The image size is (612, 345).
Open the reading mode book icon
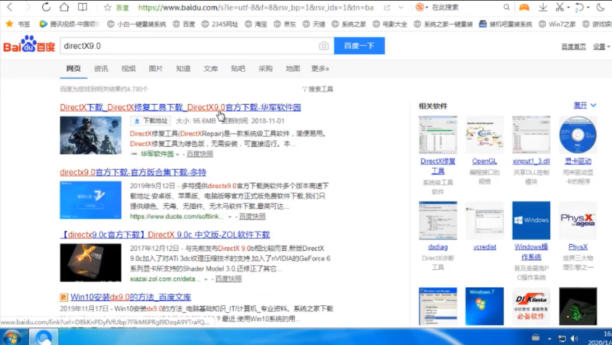tap(83, 7)
